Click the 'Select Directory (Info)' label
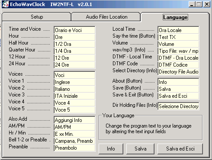 tap(135, 70)
